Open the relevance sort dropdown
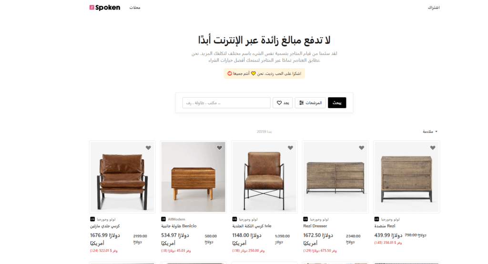The image size is (488, 264). (430, 132)
